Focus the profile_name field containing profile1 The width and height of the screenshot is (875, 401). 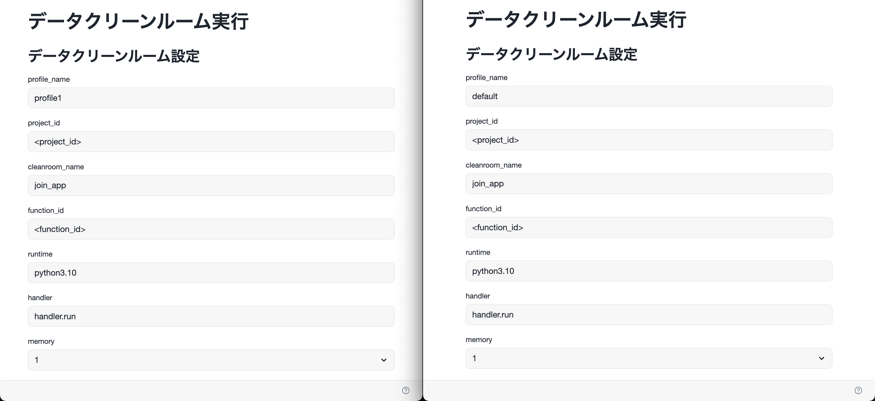(211, 98)
